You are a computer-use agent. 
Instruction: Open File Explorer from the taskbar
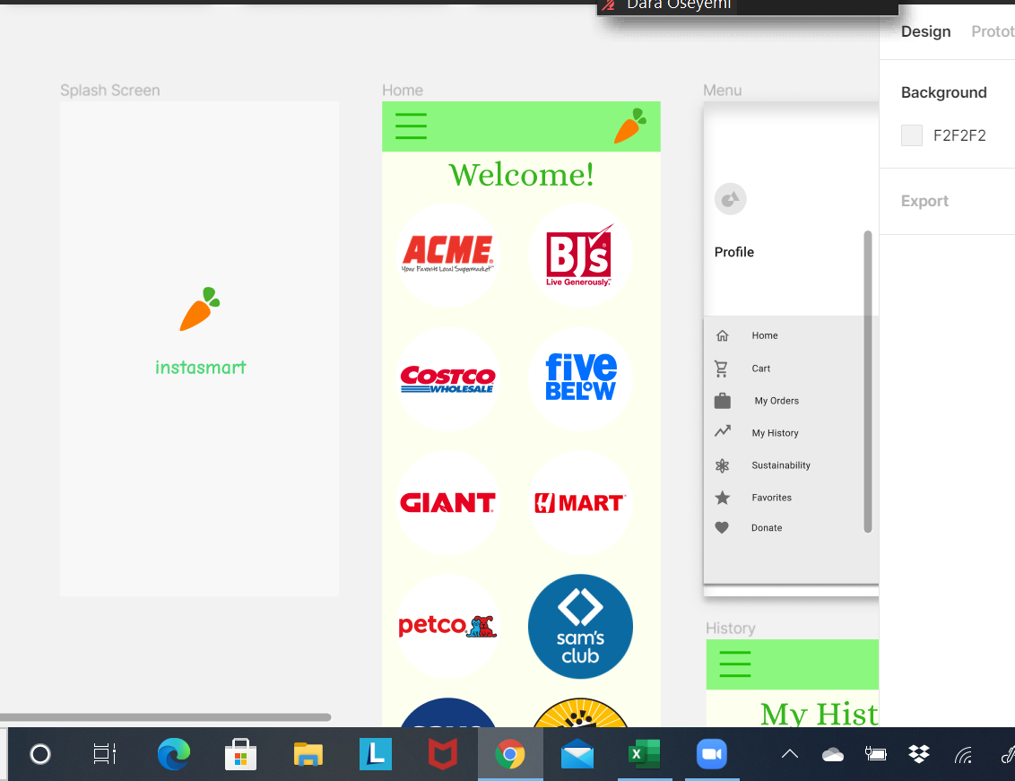308,754
